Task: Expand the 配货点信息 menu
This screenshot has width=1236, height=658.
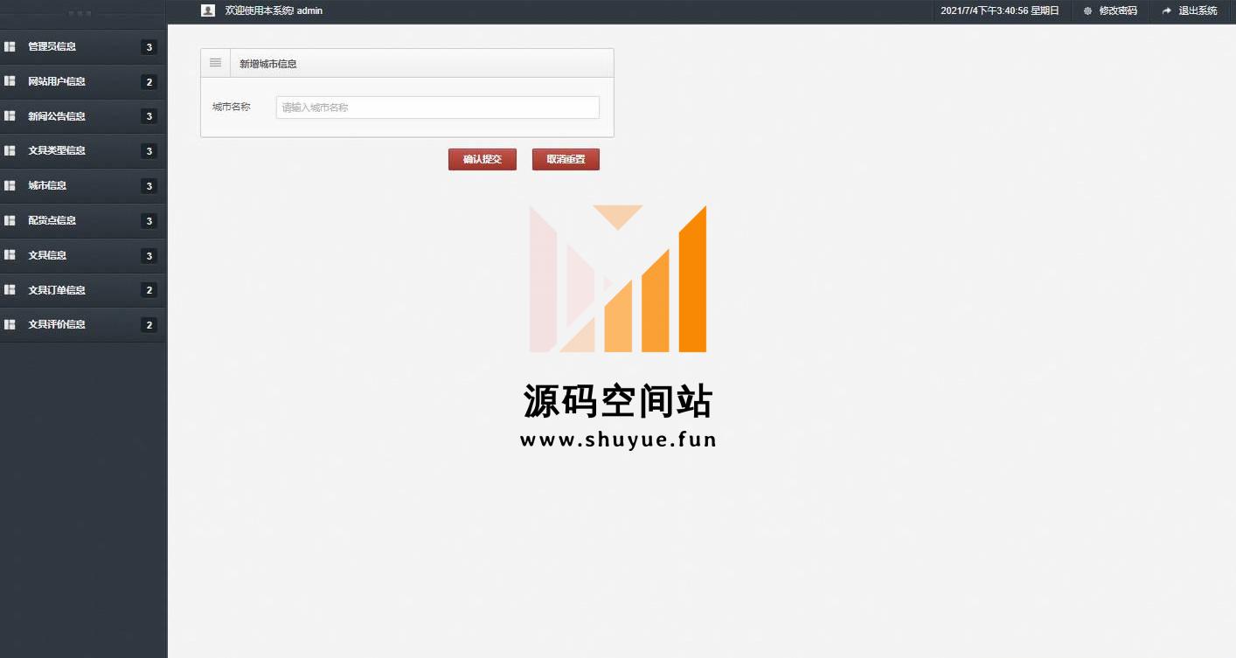Action: coord(83,220)
